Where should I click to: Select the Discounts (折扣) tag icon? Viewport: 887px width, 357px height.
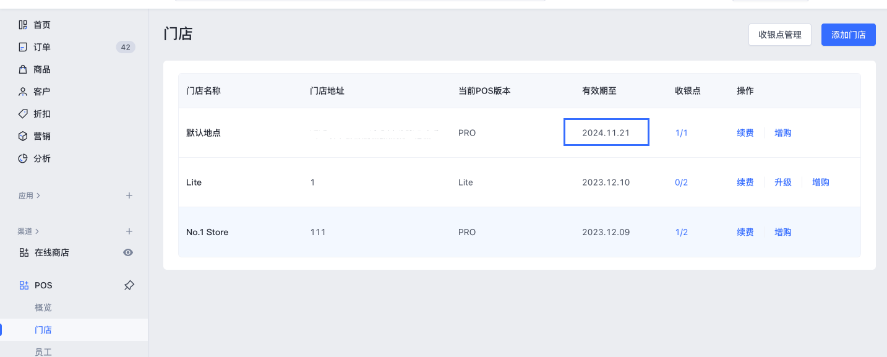[23, 114]
